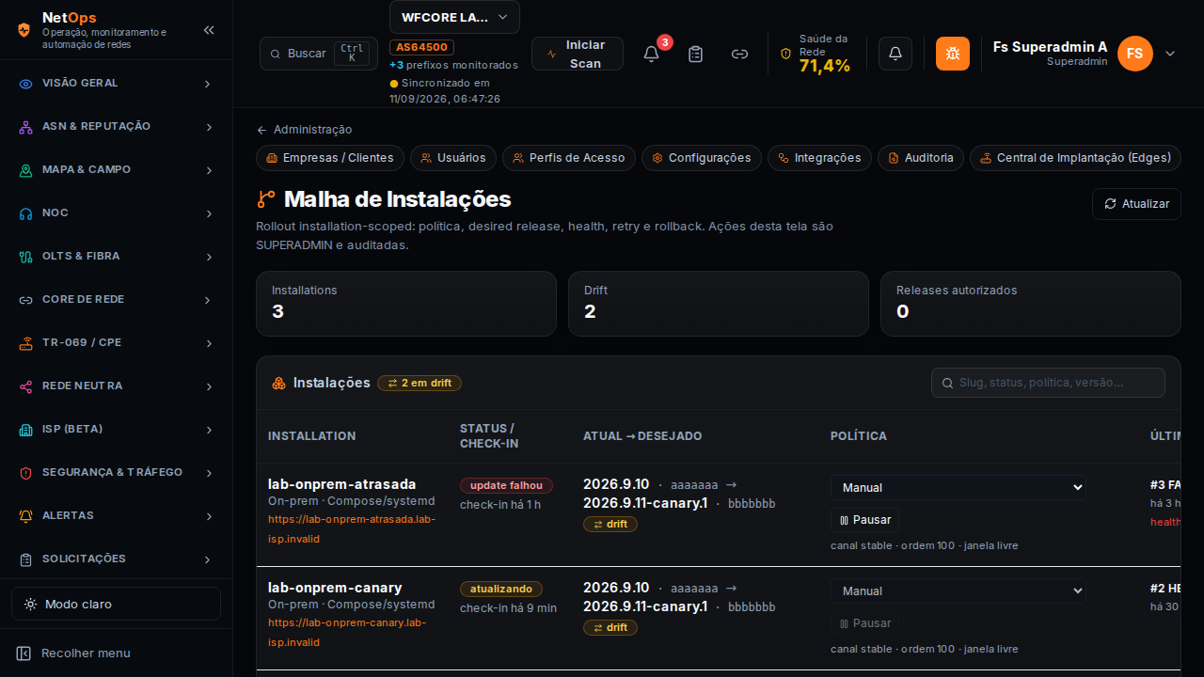1204x677 pixels.
Task: Click the Releases autorizados summary card
Action: click(x=1031, y=304)
